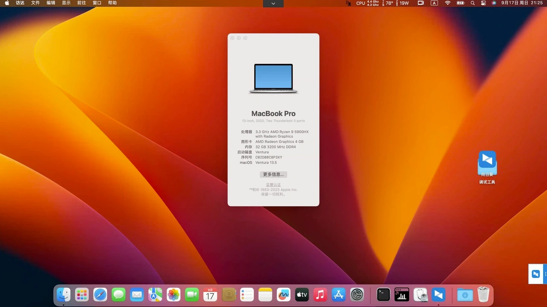Open Control Center in the menu bar
Viewport: 547px width, 307px height.
pos(483,3)
